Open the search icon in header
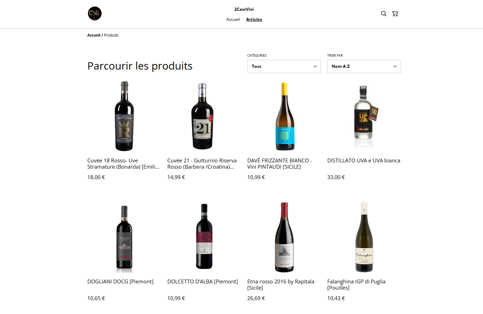This screenshot has height=314, width=483. click(x=383, y=14)
